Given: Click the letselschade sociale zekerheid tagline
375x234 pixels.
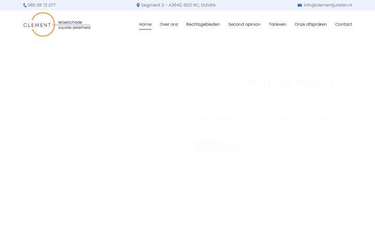Looking at the screenshot, I should point(74,25).
